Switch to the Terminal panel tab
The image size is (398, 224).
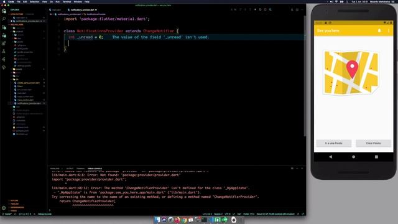[80, 169]
